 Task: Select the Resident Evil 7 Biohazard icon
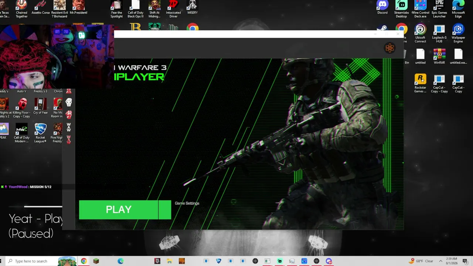click(x=59, y=9)
